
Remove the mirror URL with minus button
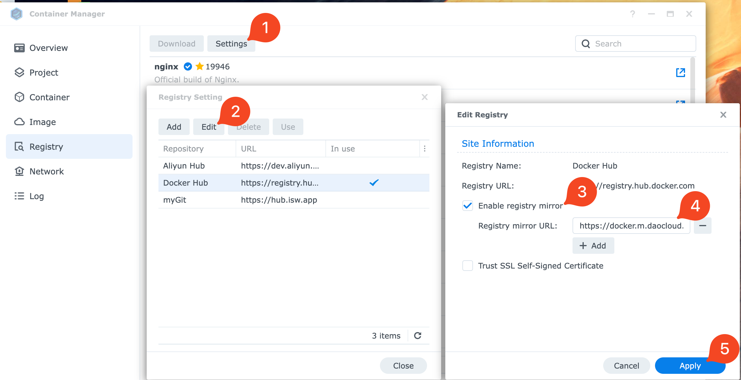(x=703, y=226)
